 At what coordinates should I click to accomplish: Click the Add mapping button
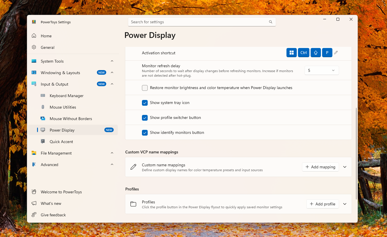(x=320, y=167)
